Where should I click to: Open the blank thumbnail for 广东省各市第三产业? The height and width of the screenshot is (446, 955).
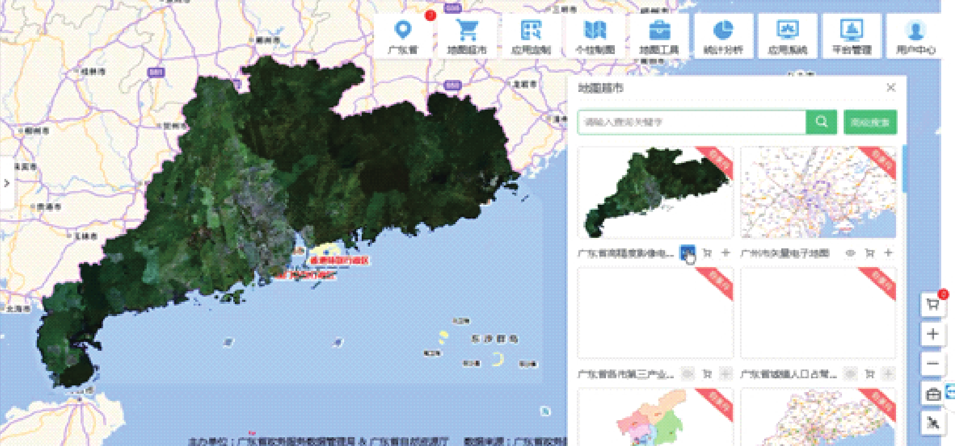pyautogui.click(x=656, y=313)
